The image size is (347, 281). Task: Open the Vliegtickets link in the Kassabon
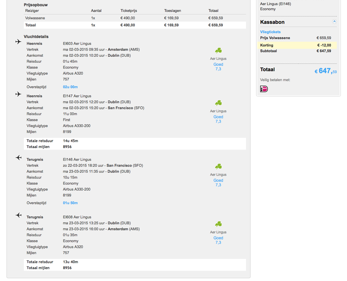pyautogui.click(x=270, y=32)
